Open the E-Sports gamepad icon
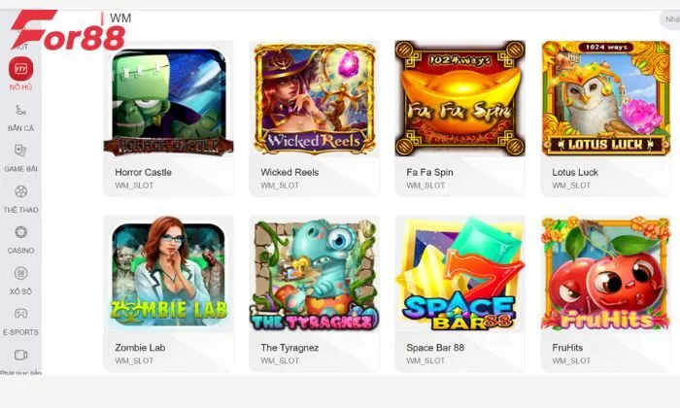This screenshot has width=680, height=408. (x=20, y=314)
